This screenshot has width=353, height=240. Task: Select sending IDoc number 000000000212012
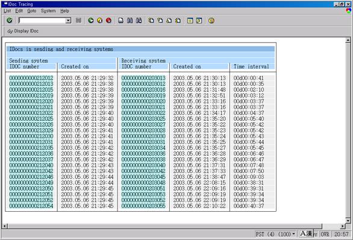[x=31, y=78]
